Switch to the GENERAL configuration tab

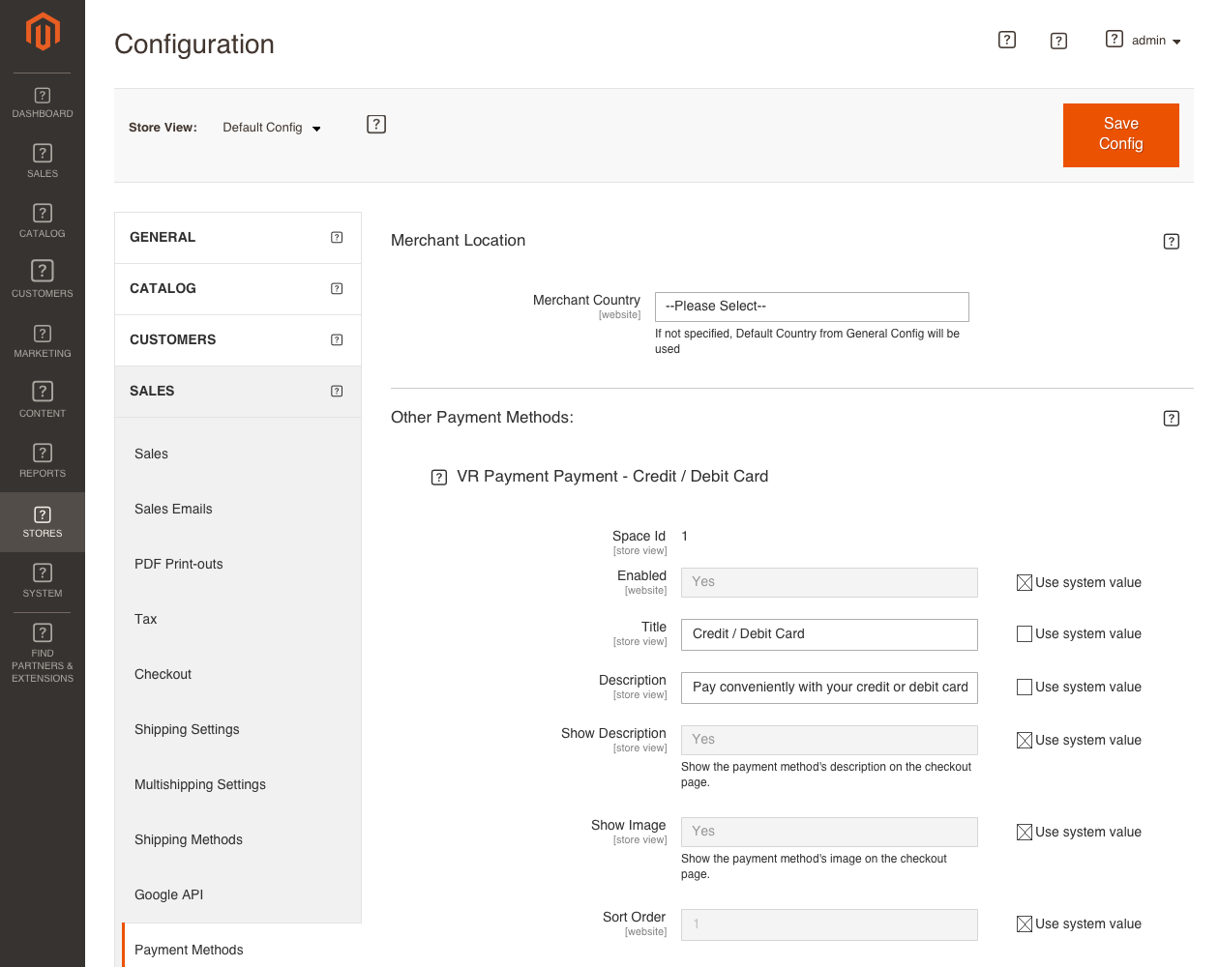pyautogui.click(x=237, y=237)
